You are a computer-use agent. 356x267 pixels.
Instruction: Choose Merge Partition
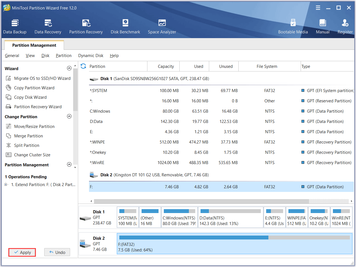point(24,136)
